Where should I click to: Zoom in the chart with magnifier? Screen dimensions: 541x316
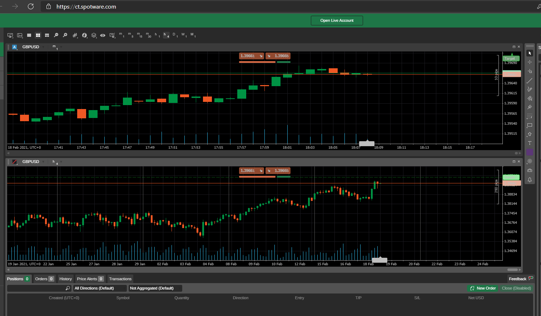click(65, 35)
